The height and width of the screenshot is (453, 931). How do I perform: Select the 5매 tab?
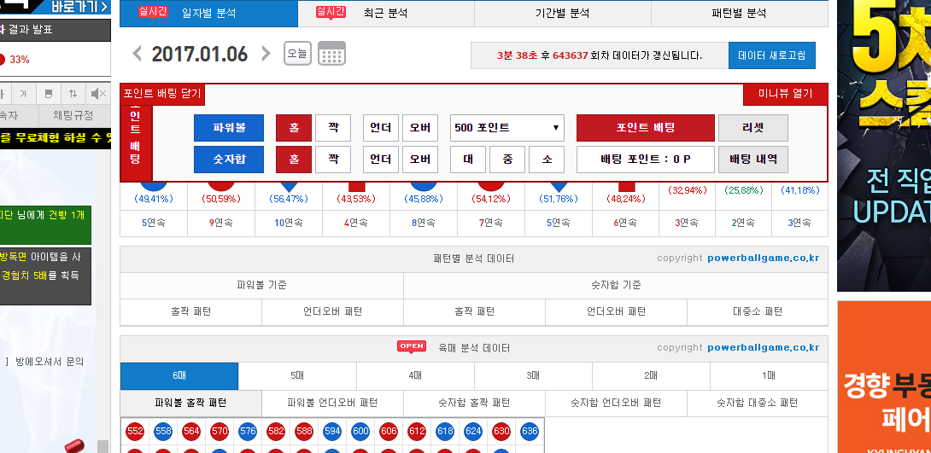[x=297, y=376]
